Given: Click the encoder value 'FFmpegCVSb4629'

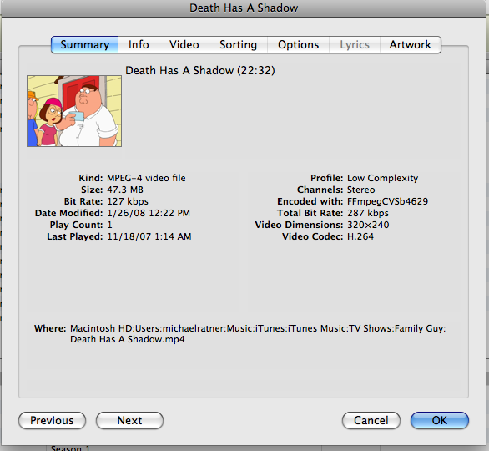Looking at the screenshot, I should pyautogui.click(x=388, y=201).
